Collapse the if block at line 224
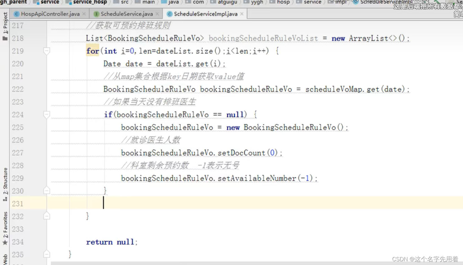The image size is (463, 265). click(x=46, y=115)
